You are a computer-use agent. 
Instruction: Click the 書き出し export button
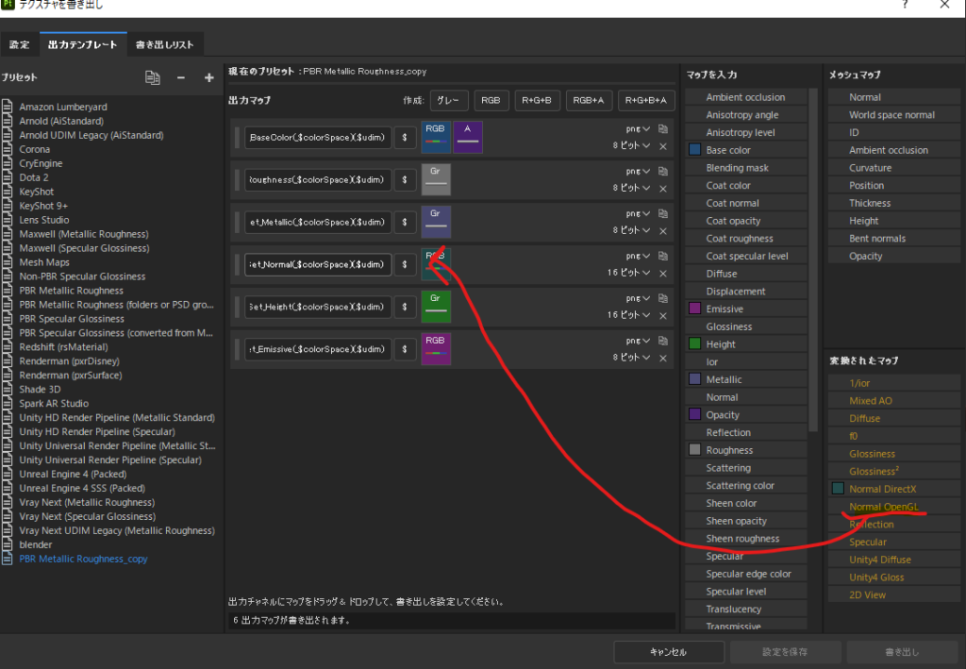[902, 651]
